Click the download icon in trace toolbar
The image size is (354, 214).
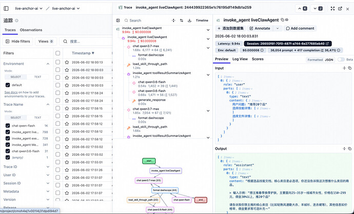tap(189, 20)
